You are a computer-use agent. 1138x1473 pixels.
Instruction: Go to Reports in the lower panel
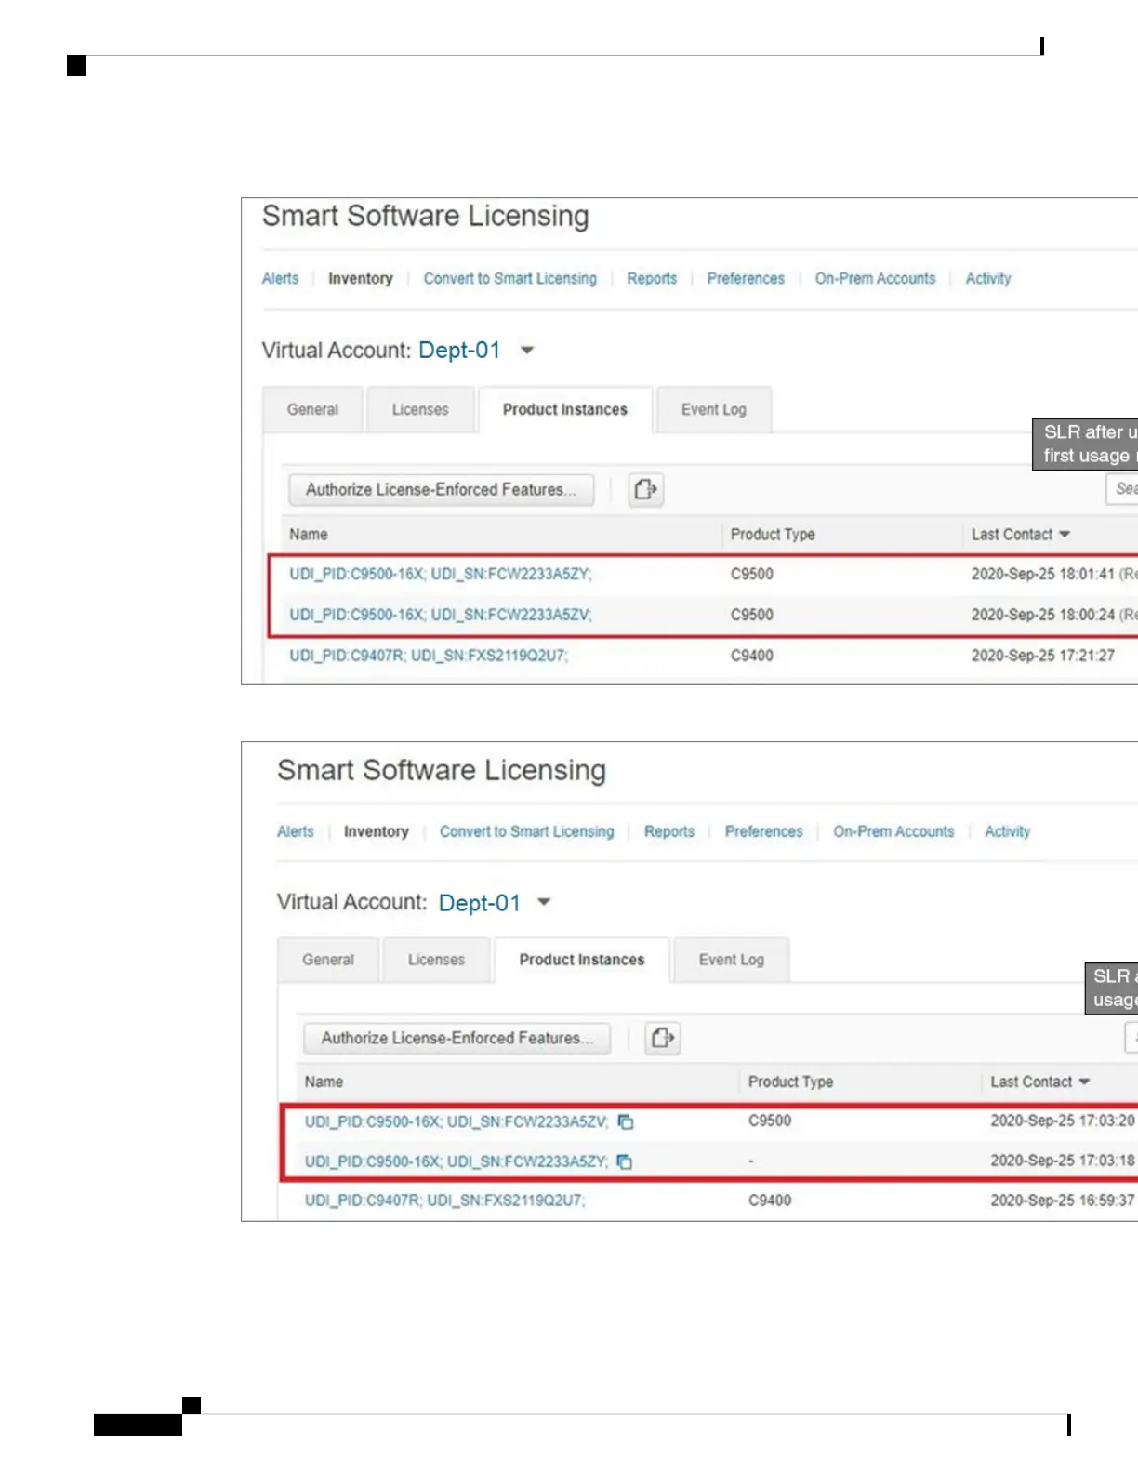pyautogui.click(x=669, y=831)
